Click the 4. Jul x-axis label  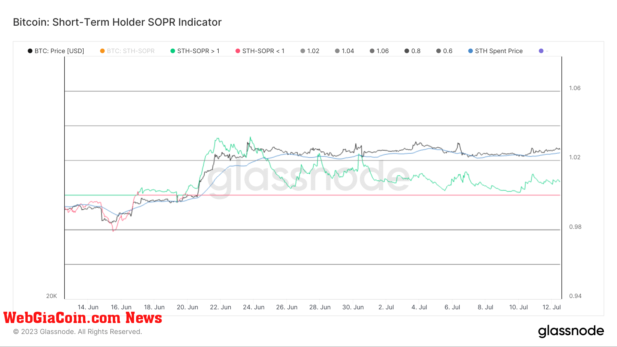(x=419, y=307)
